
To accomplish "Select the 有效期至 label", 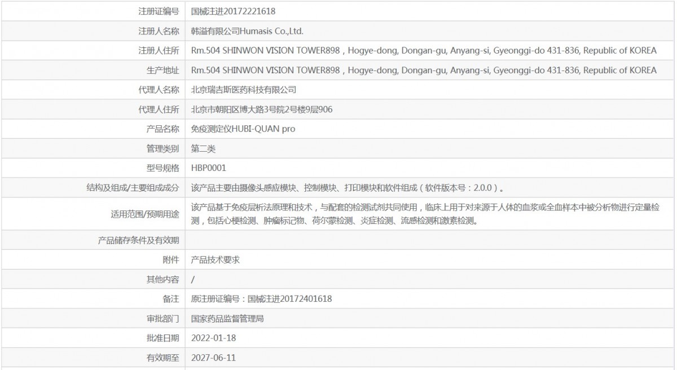I will tap(163, 358).
